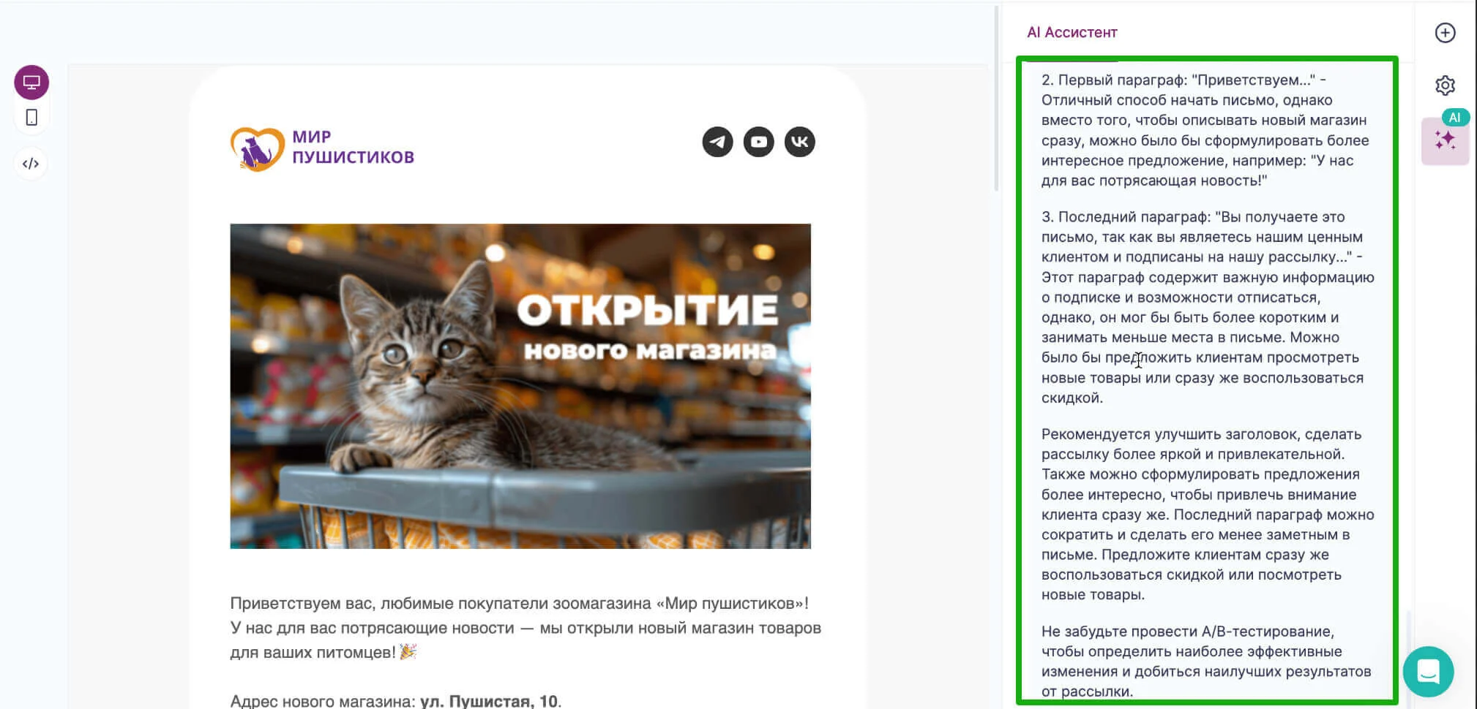
Task: Toggle the AI assistant sparkle button
Action: click(1445, 140)
